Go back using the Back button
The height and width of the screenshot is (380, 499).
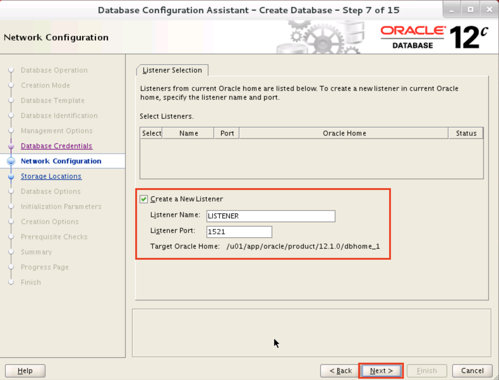[340, 371]
